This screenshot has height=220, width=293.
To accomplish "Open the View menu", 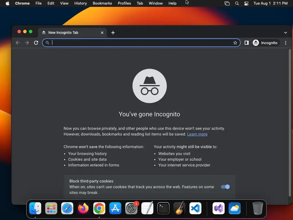I will click(64, 3).
